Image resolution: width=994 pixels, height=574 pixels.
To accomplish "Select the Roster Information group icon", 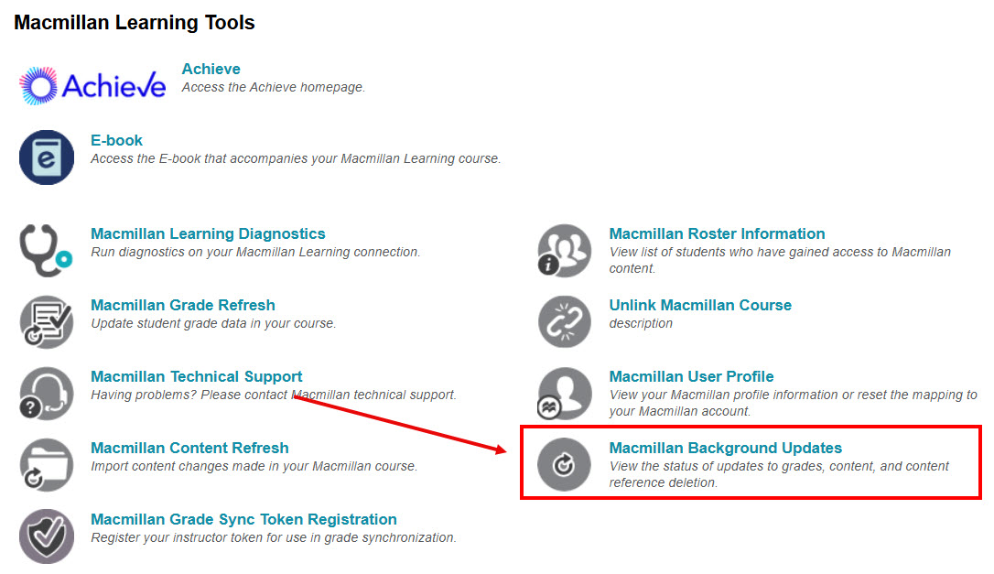I will 564,249.
